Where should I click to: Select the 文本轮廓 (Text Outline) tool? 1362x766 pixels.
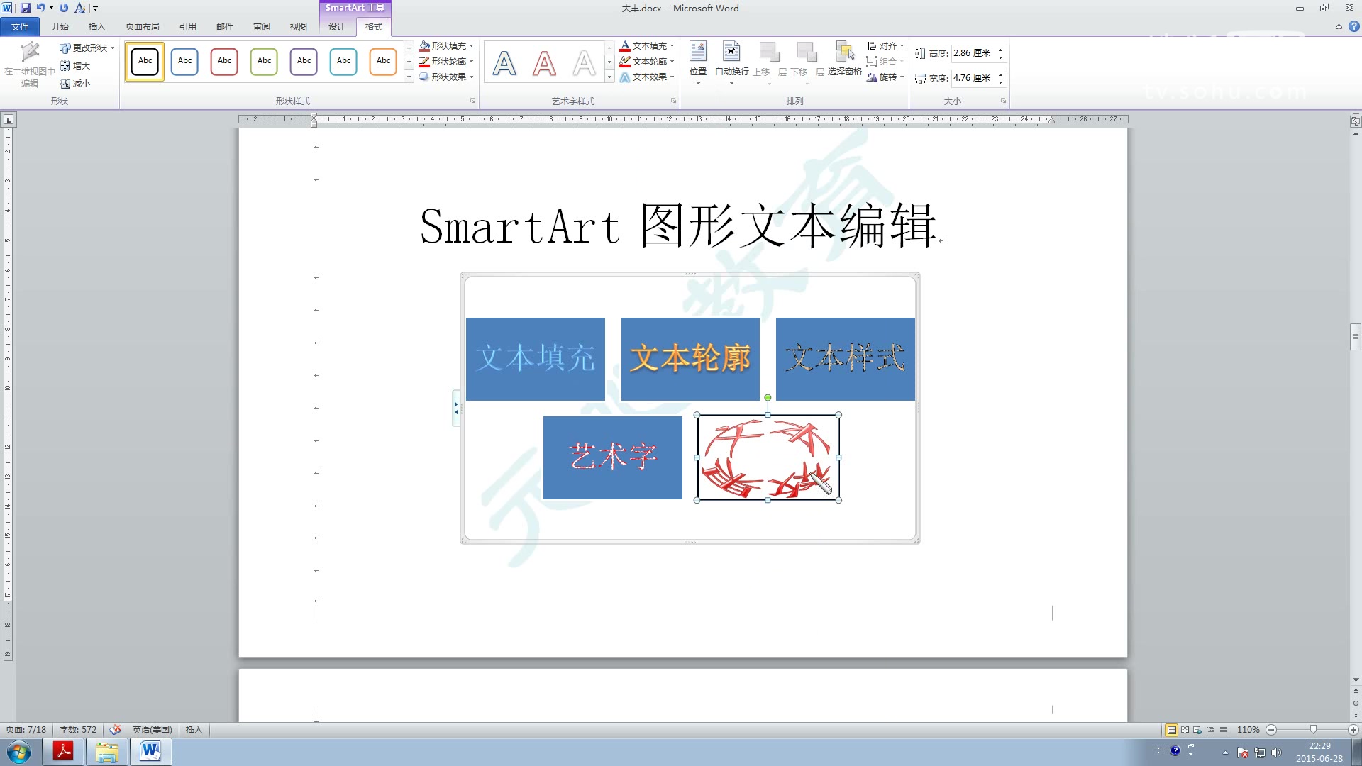pyautogui.click(x=645, y=61)
